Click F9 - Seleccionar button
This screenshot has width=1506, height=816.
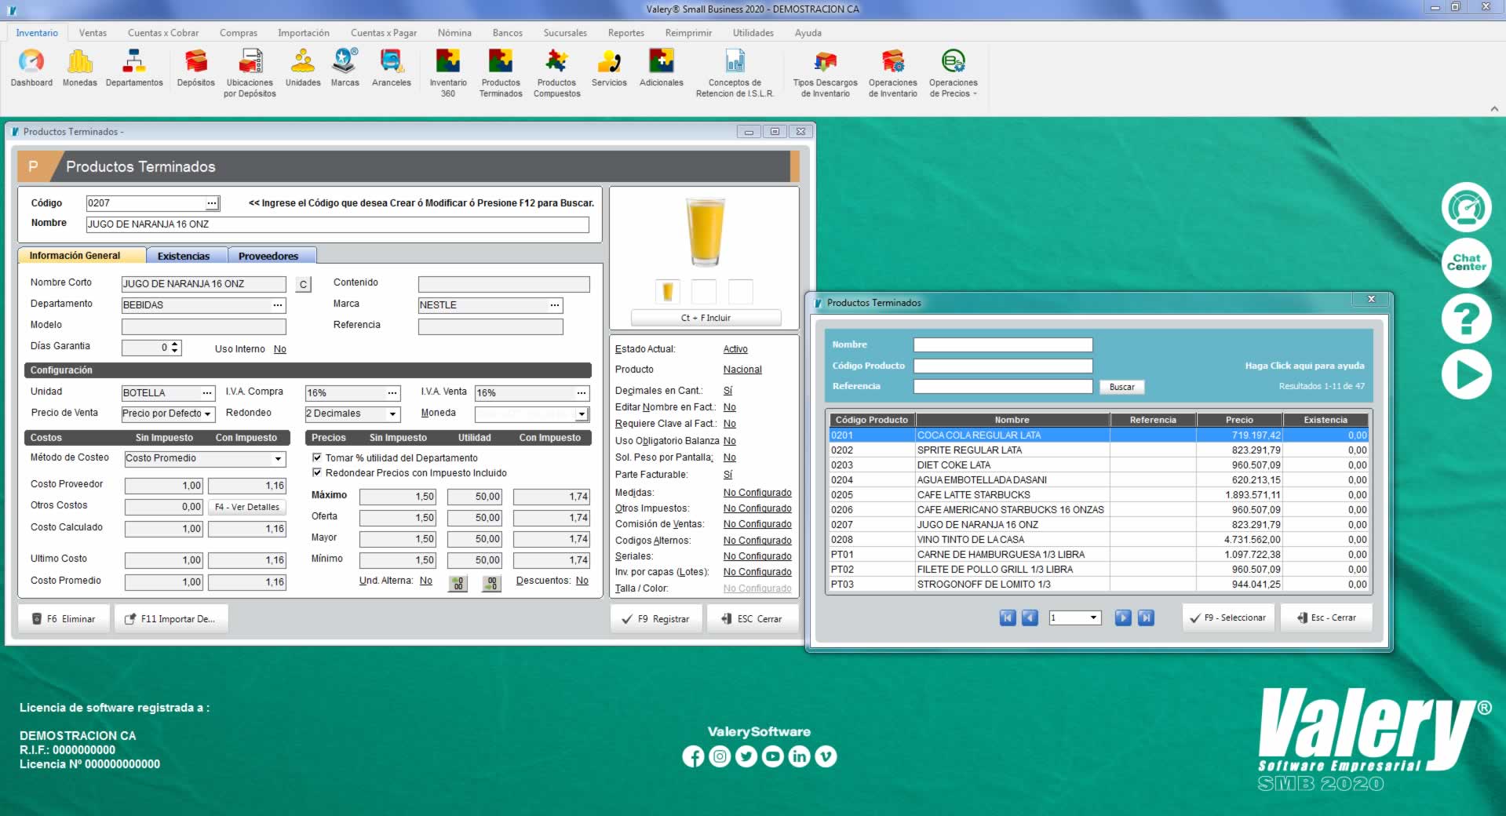1228,618
